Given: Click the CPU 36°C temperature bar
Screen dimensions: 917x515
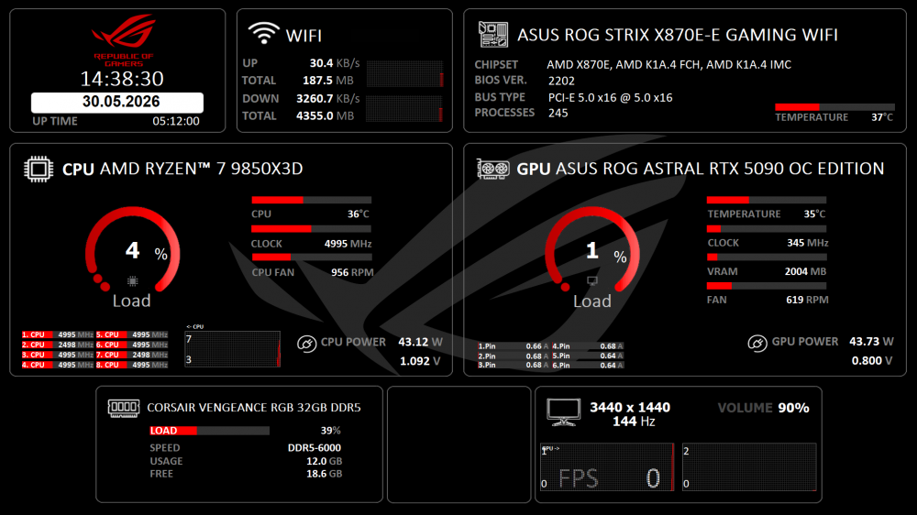Looking at the screenshot, I should (311, 200).
